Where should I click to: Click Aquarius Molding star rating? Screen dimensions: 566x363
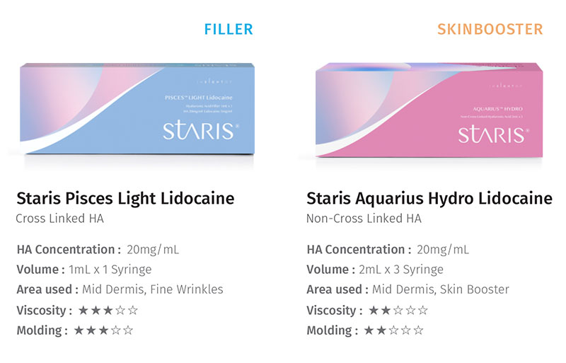[x=393, y=330]
